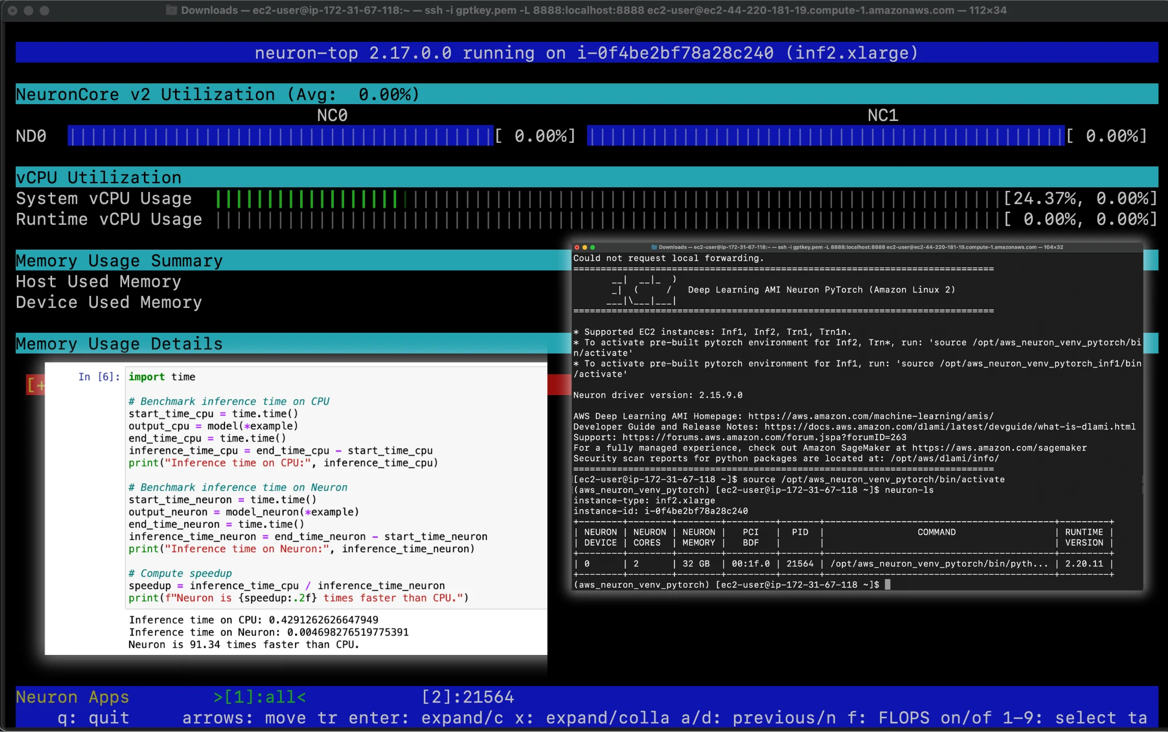The image size is (1168, 732).
Task: Click the System vCPU Usage green bar
Action: click(x=306, y=199)
